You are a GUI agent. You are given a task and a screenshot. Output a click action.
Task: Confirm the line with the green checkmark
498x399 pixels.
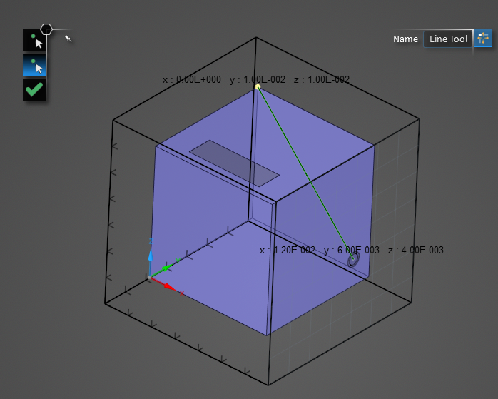[x=34, y=90]
